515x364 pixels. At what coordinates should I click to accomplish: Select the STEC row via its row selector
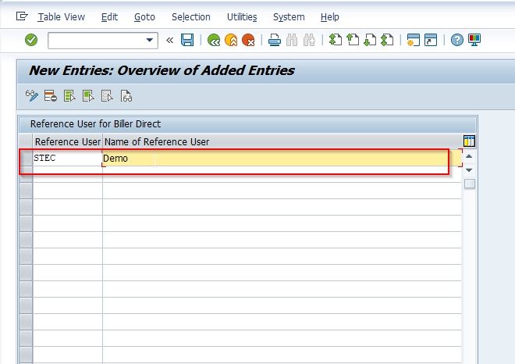[x=26, y=158]
